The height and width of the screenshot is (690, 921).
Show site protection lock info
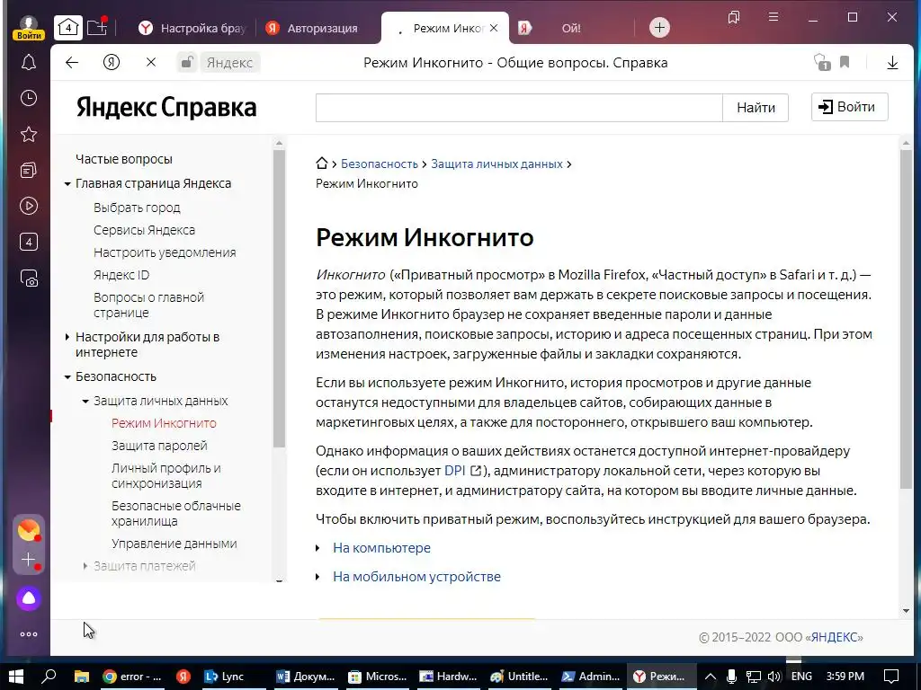click(x=187, y=62)
